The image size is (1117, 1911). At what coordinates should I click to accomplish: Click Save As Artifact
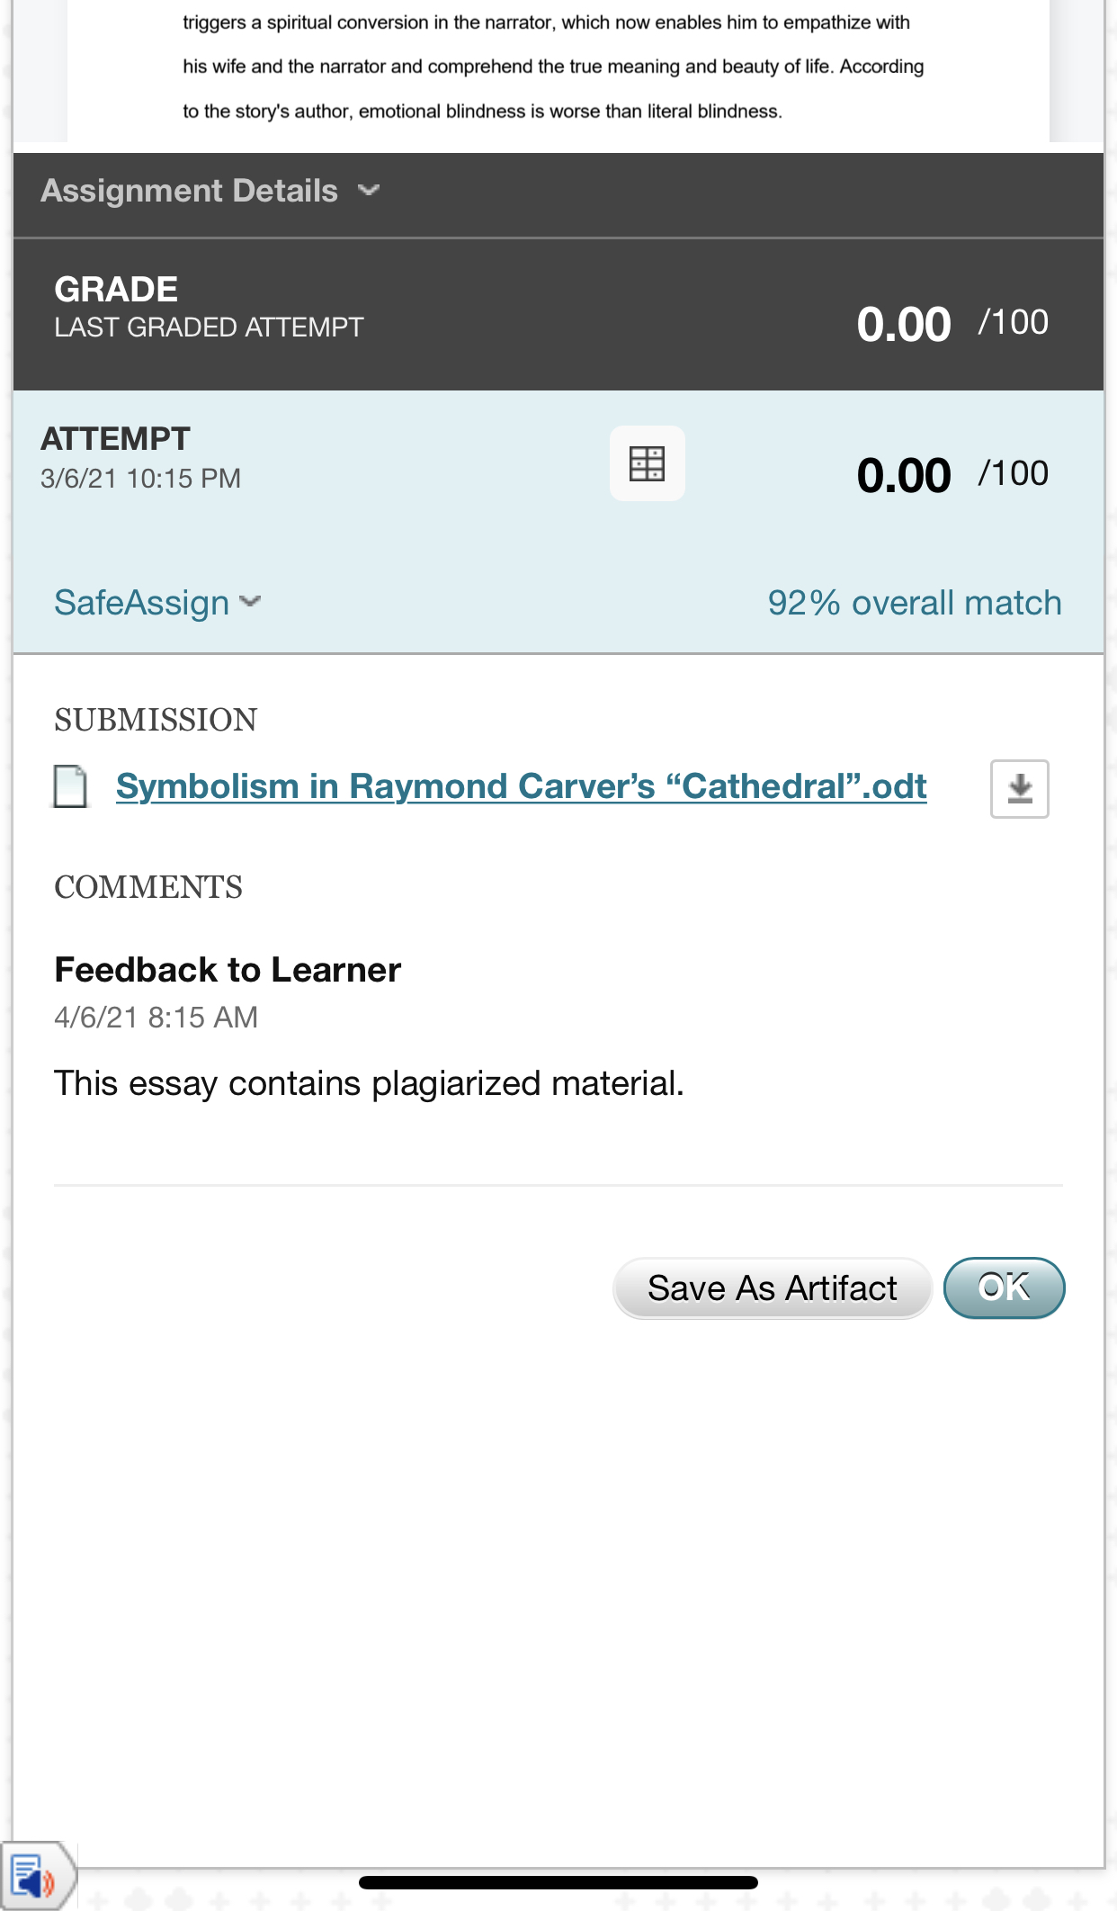point(772,1288)
